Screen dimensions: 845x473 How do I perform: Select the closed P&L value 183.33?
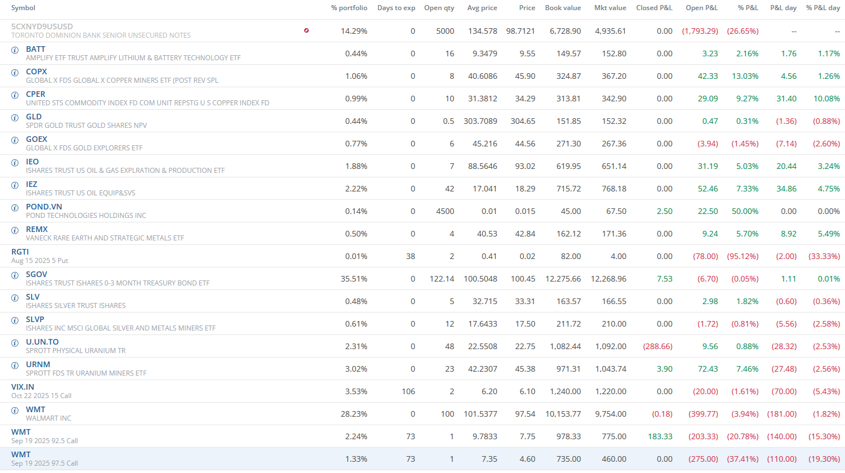click(x=660, y=436)
